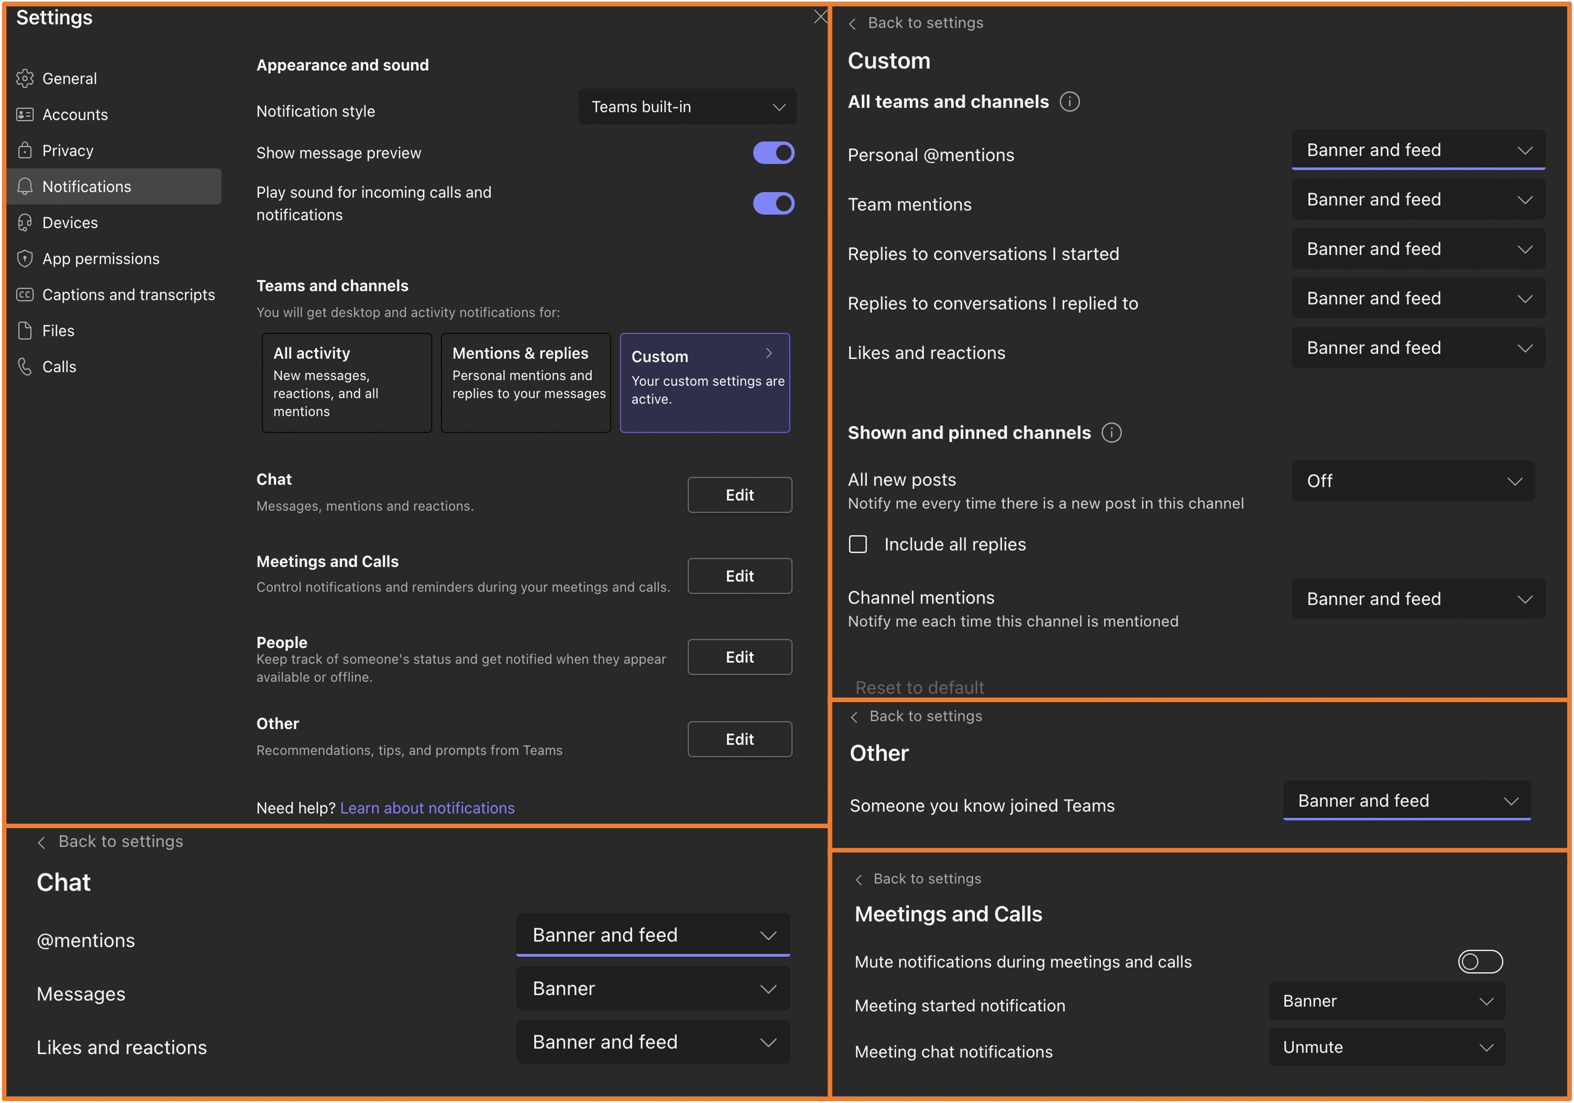Select Accounts in settings sidebar

point(75,115)
